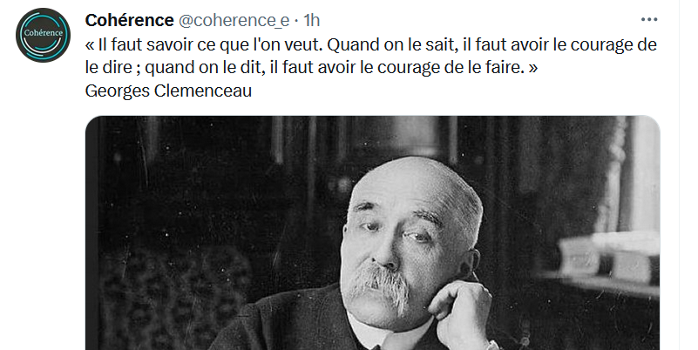Click the Cohérence display name
698x350 pixels.
coord(129,20)
